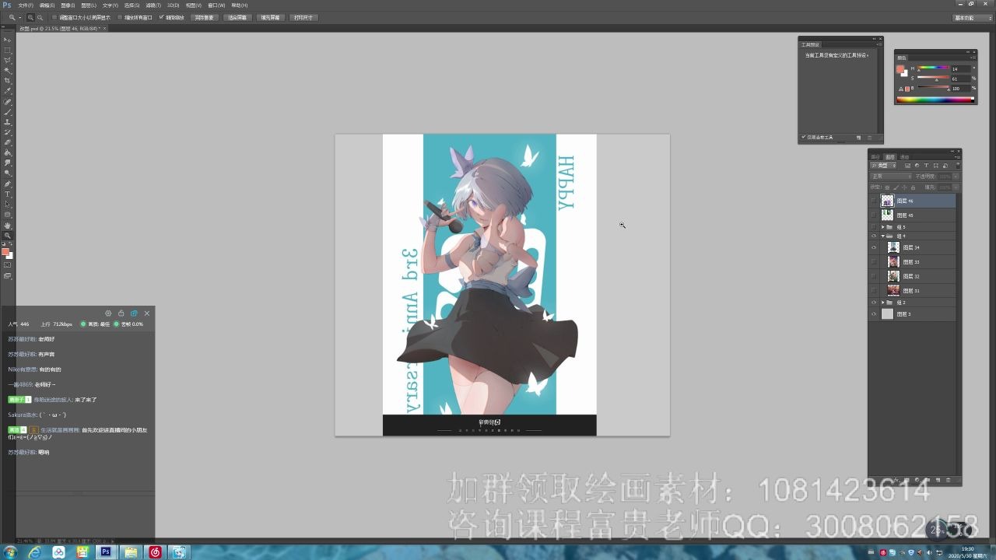Open the opacity dropdown in Layers panel
Screen dimensions: 996x560
pyautogui.click(x=956, y=177)
